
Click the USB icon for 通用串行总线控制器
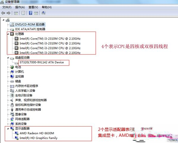click(12, 110)
